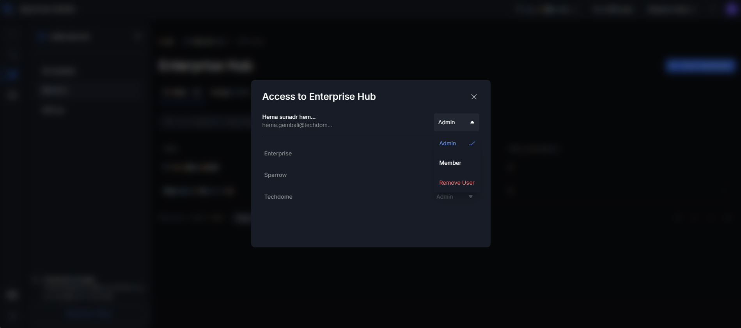741x328 pixels.
Task: Collapse the open Admin role dropdown for Hema
Action: (x=456, y=122)
